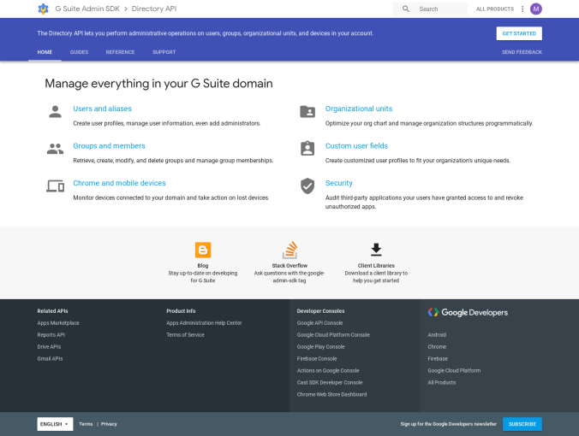
Task: Open Firebase Console link
Action: (x=317, y=358)
